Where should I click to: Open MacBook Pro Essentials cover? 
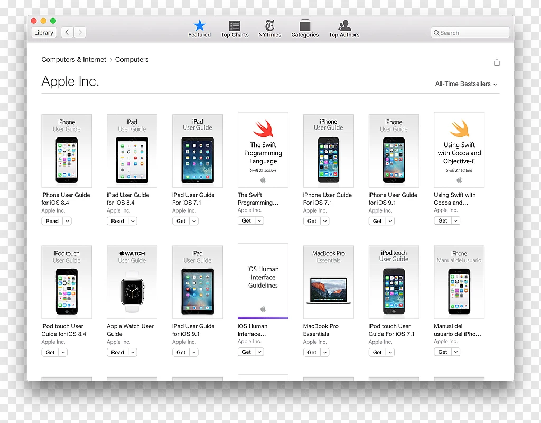pyautogui.click(x=328, y=282)
